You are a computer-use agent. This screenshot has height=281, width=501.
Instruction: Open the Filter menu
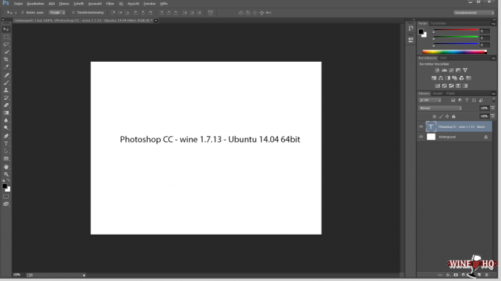110,4
